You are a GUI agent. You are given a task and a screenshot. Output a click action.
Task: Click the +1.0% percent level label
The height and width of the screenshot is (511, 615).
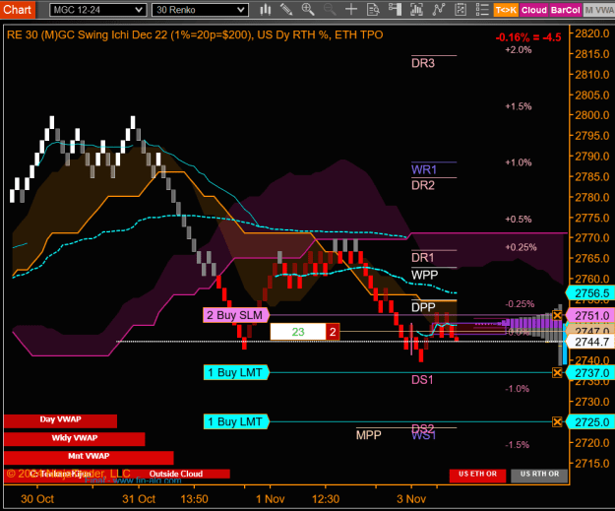coord(519,162)
